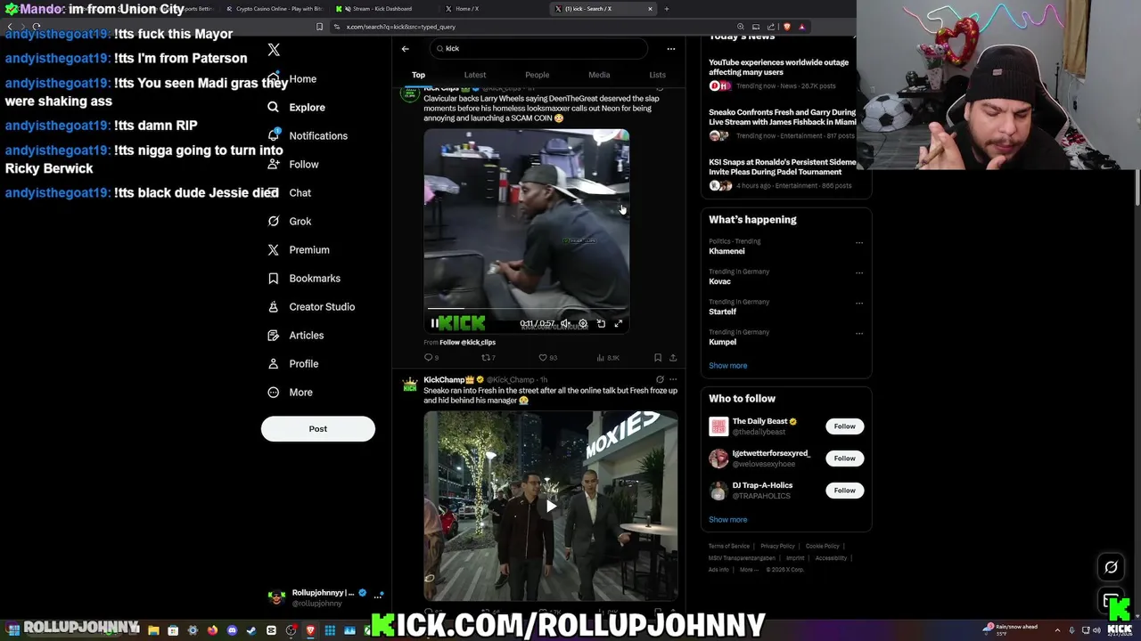Open Articles in the sidebar

[x=296, y=335]
